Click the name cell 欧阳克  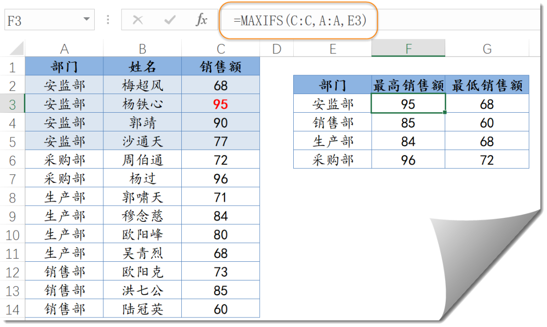pos(142,271)
